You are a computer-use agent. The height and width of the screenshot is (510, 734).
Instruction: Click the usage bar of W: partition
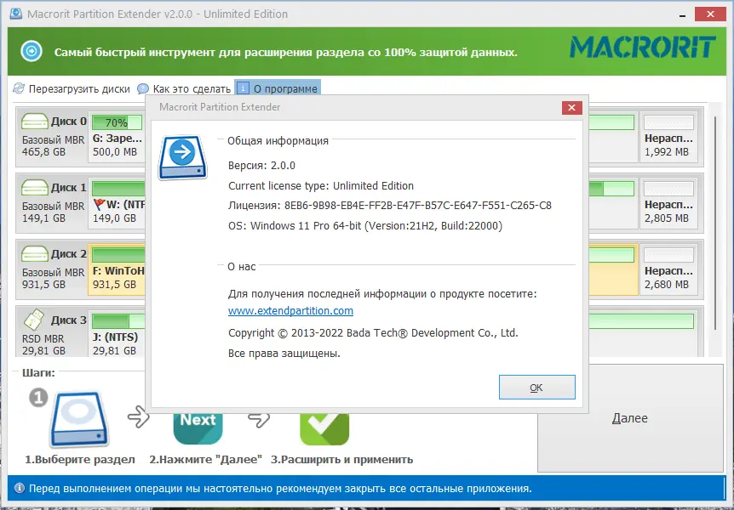point(118,189)
